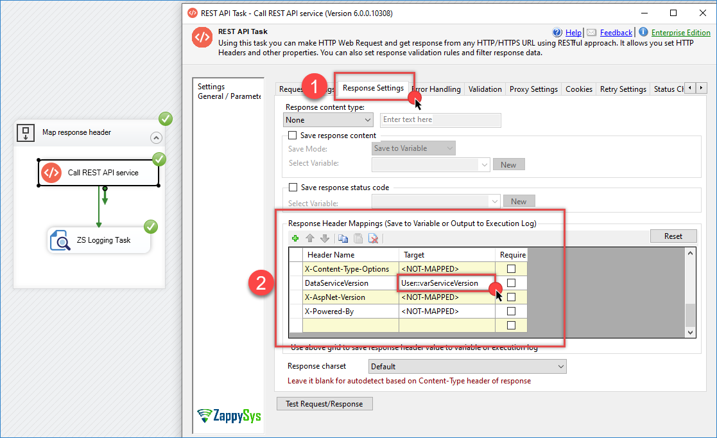Screen dimensions: 717x438
Task: Click the move row down arrow icon
Action: 324,238
